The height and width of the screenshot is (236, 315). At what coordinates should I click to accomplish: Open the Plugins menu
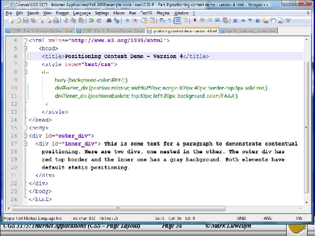(163, 13)
